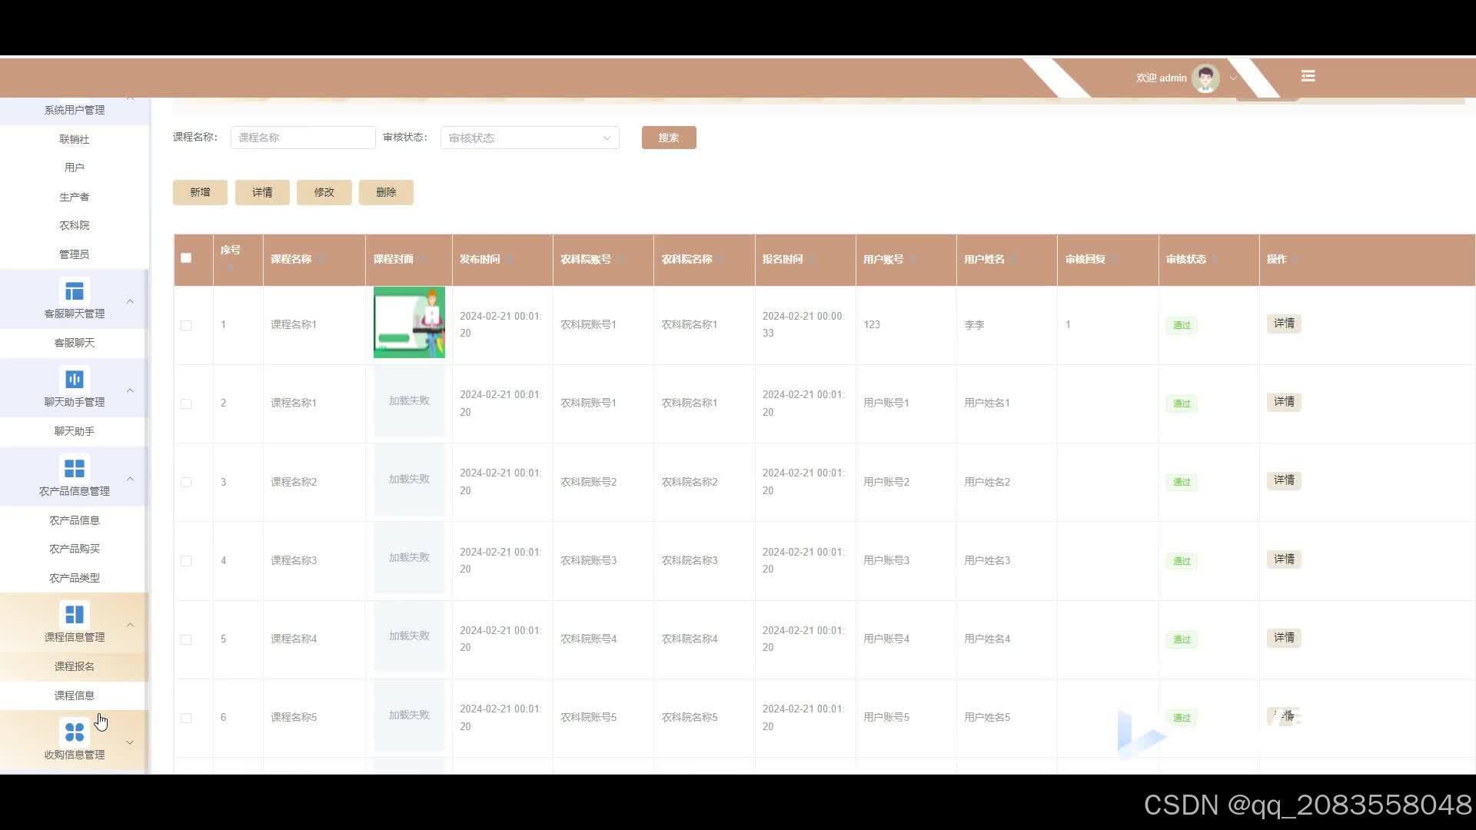Click the 客服聊天管理 sidebar icon

coord(75,291)
